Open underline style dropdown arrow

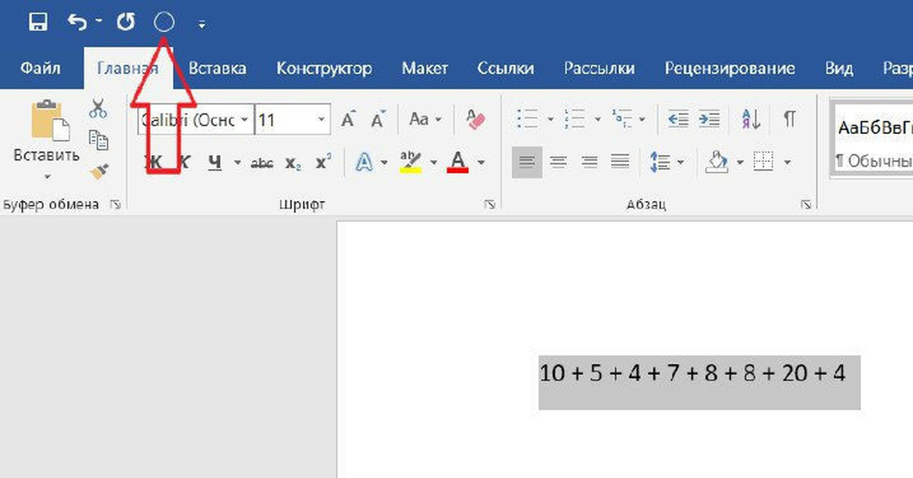point(237,162)
